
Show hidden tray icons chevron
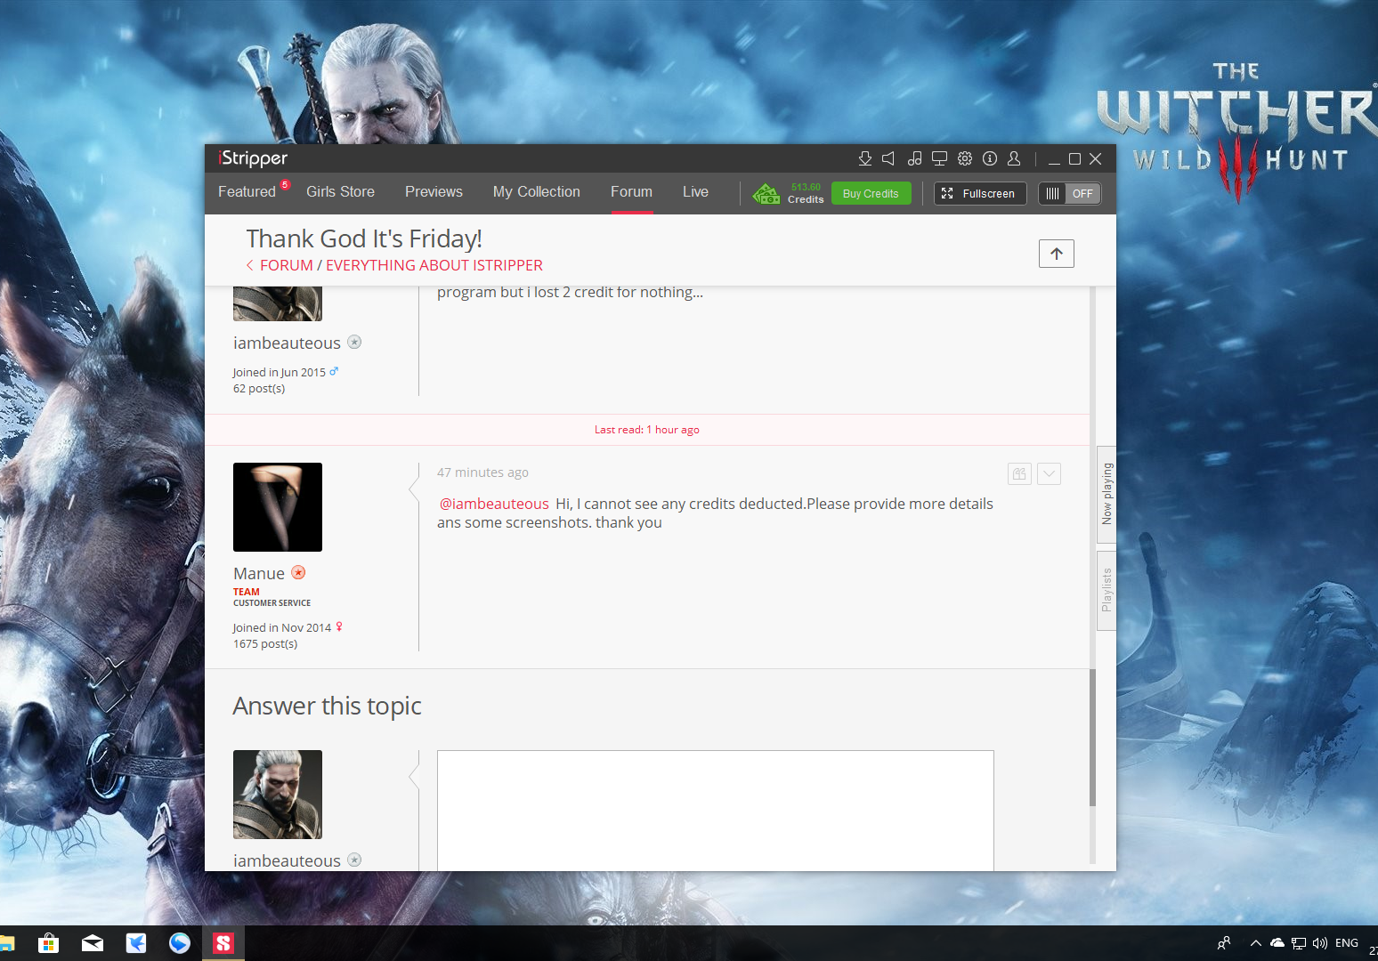[x=1255, y=943]
